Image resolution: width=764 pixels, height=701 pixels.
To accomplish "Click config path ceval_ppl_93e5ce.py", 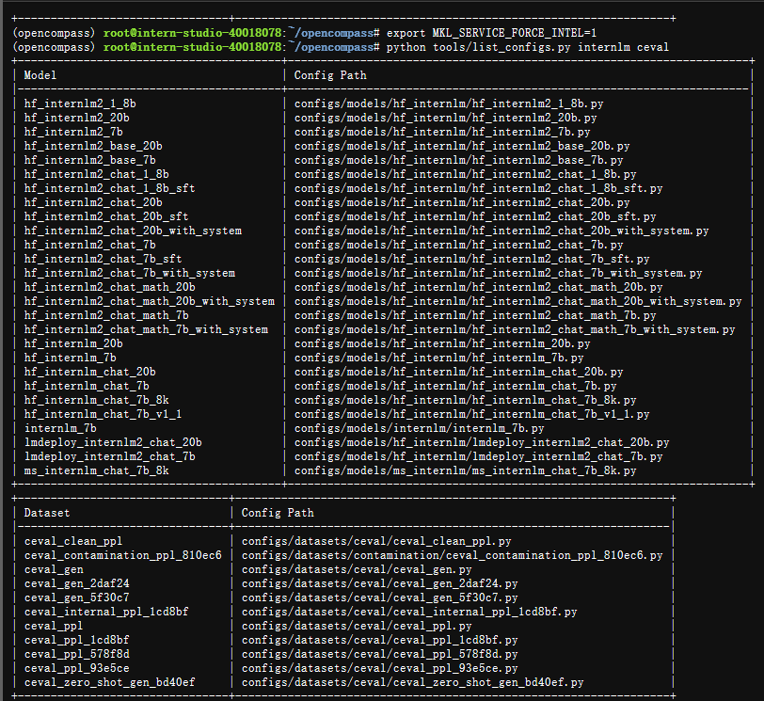I will click(379, 668).
